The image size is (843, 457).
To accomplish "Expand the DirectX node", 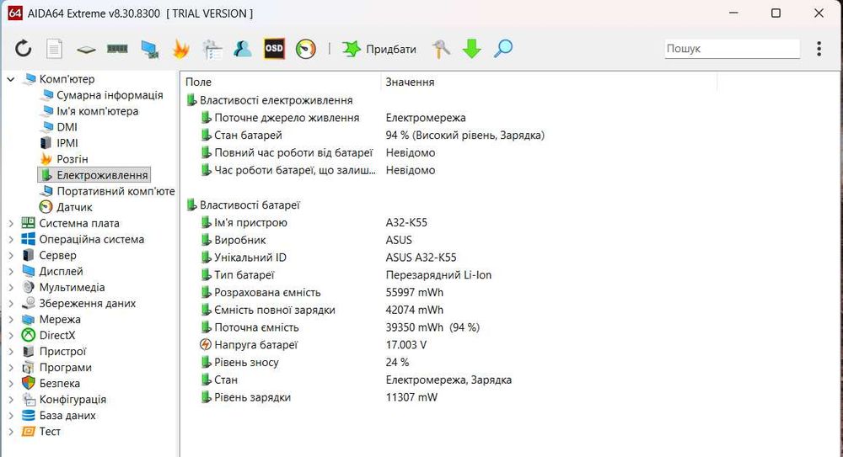I will [11, 336].
